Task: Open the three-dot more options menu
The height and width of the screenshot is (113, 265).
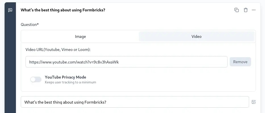Action: (254, 10)
